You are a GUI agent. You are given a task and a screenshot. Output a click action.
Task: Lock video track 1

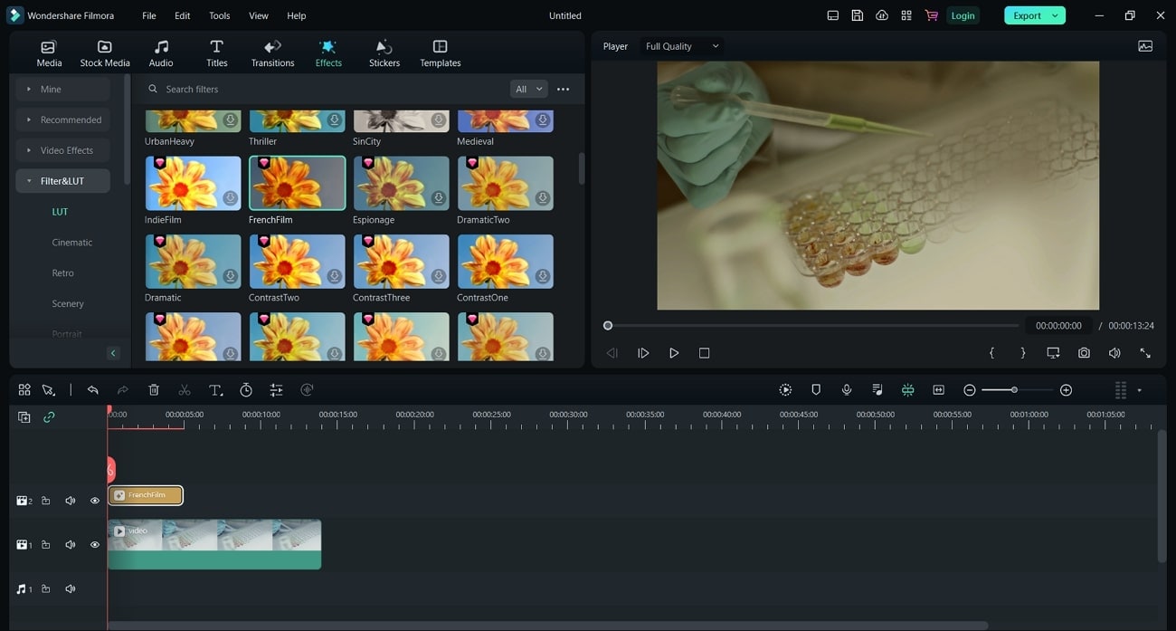tap(45, 545)
